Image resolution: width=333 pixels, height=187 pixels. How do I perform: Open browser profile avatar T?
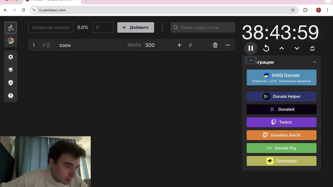[x=318, y=10]
